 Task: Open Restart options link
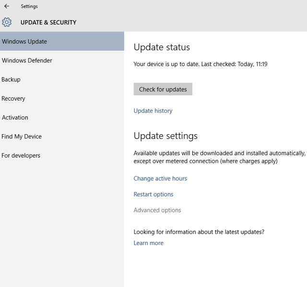coord(153,195)
